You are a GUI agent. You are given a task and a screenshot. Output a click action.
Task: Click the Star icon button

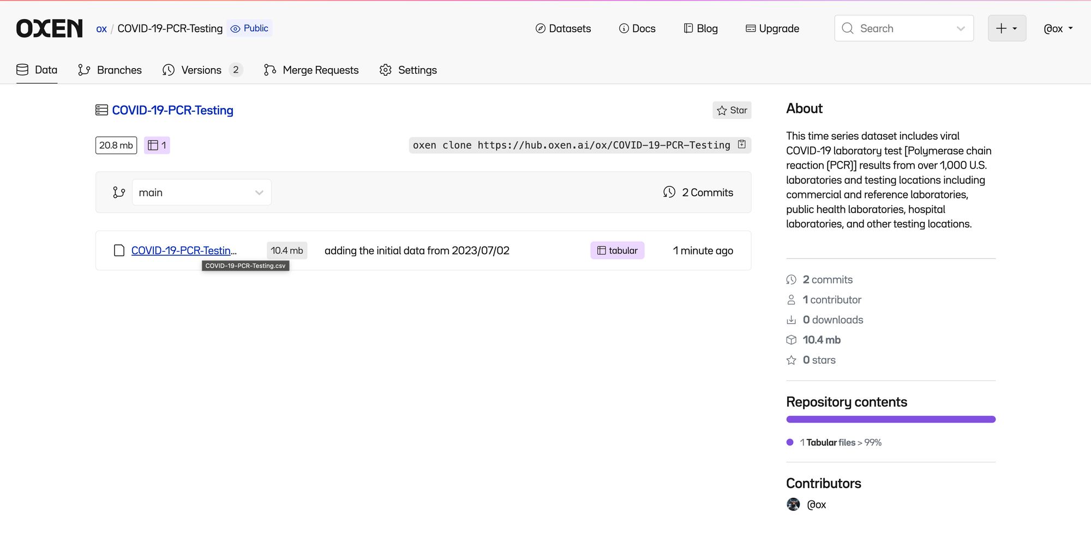coord(732,110)
